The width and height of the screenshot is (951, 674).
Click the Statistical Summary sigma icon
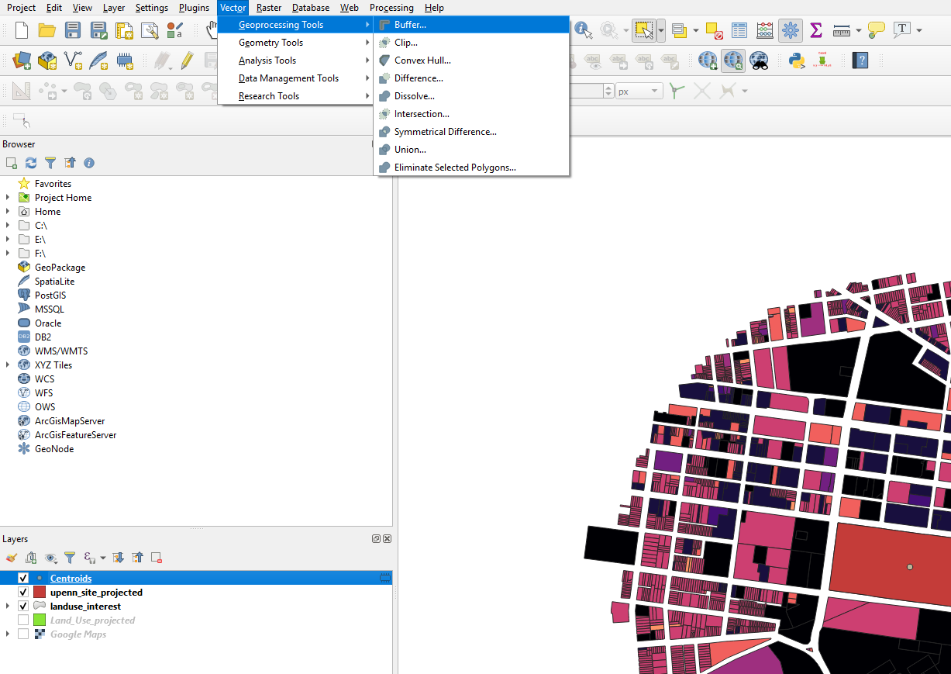click(x=815, y=30)
